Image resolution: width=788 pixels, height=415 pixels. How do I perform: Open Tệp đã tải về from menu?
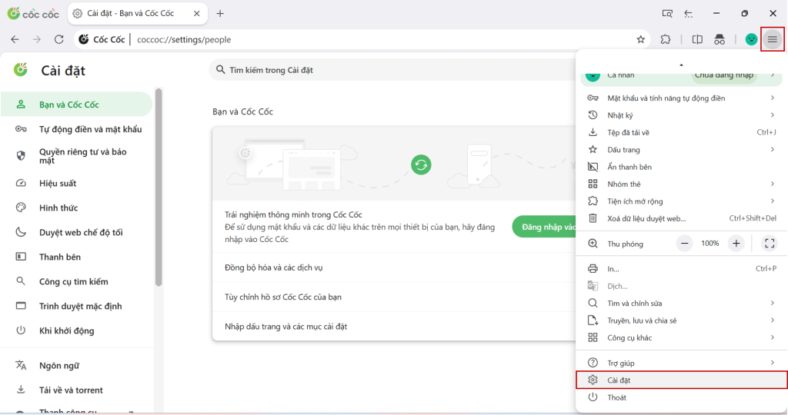point(682,132)
